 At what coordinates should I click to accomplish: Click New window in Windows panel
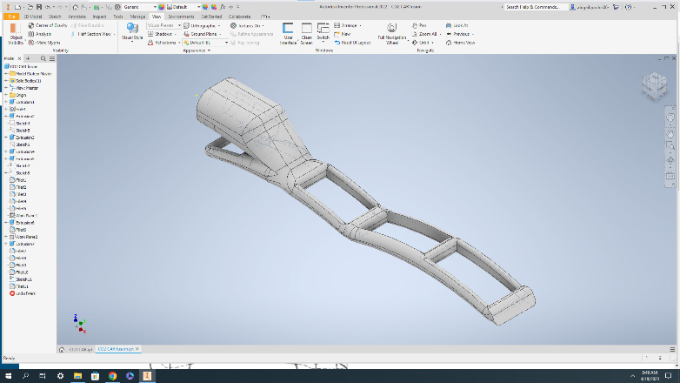[x=342, y=34]
